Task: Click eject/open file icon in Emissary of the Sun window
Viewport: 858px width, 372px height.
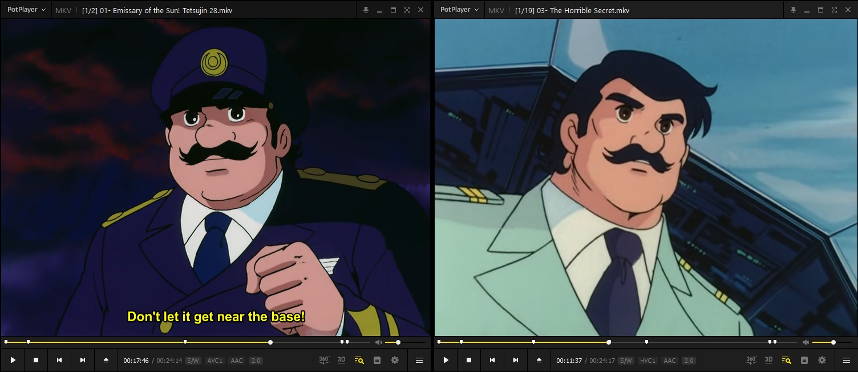Action: click(106, 360)
